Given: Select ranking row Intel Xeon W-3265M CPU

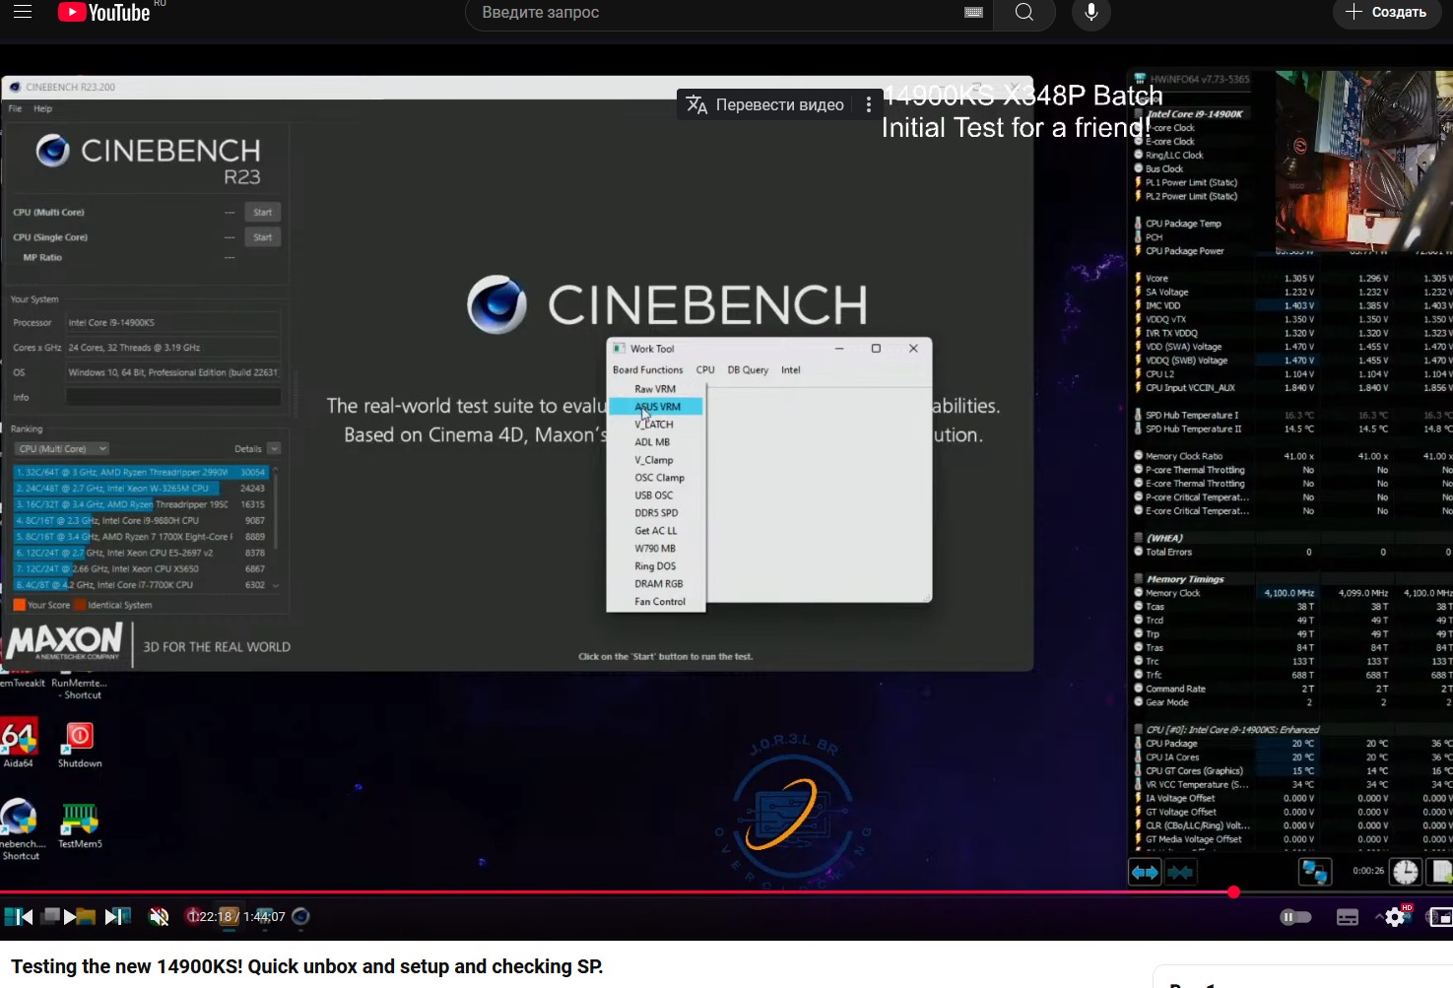Looking at the screenshot, I should (x=141, y=489).
